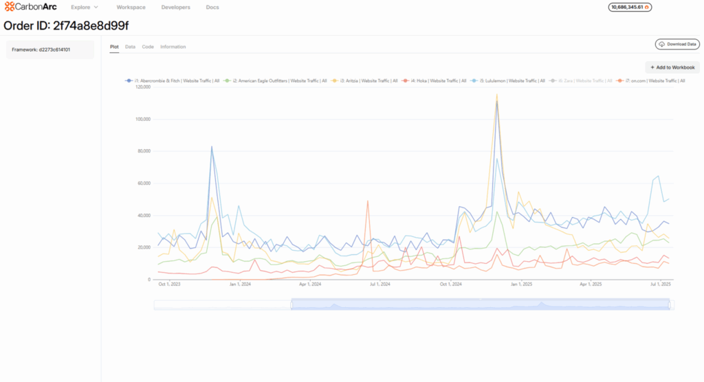Toggle Lululemon series legend
This screenshot has width=704, height=382.
tap(507, 81)
